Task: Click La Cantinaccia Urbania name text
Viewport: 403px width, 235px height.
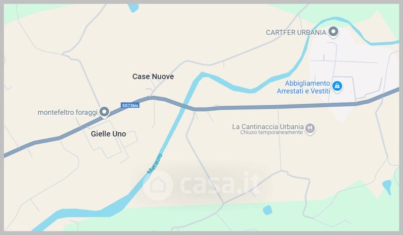Action: (268, 127)
